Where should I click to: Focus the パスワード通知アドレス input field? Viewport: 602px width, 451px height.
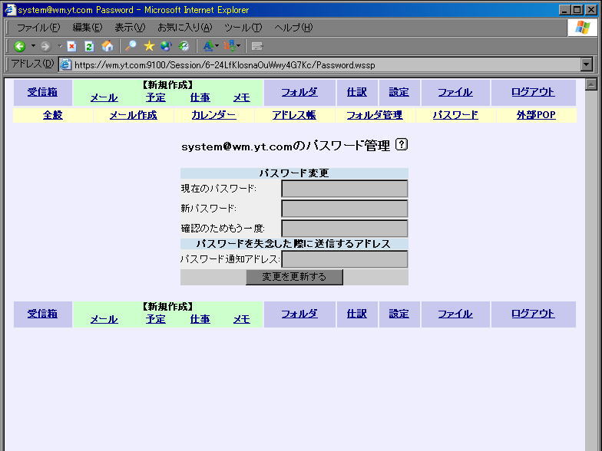pyautogui.click(x=344, y=259)
